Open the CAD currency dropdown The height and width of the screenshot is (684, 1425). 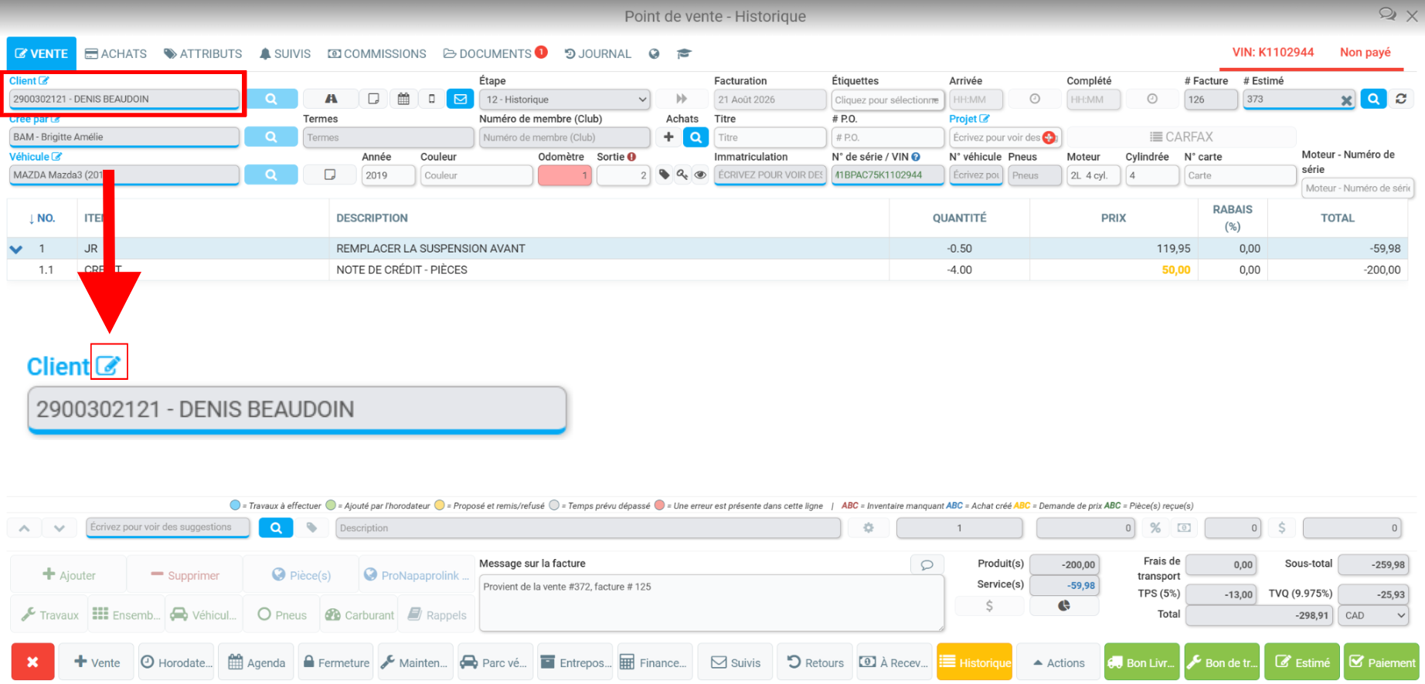coord(1375,615)
